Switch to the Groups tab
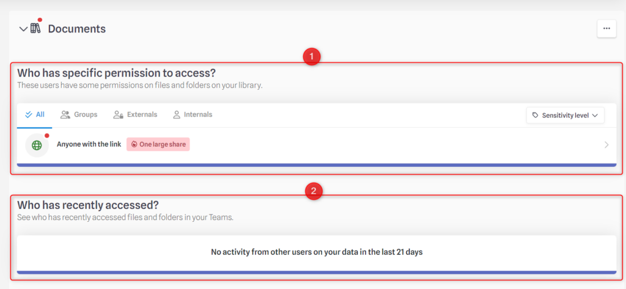Viewport: 626px width, 289px height. click(x=79, y=115)
